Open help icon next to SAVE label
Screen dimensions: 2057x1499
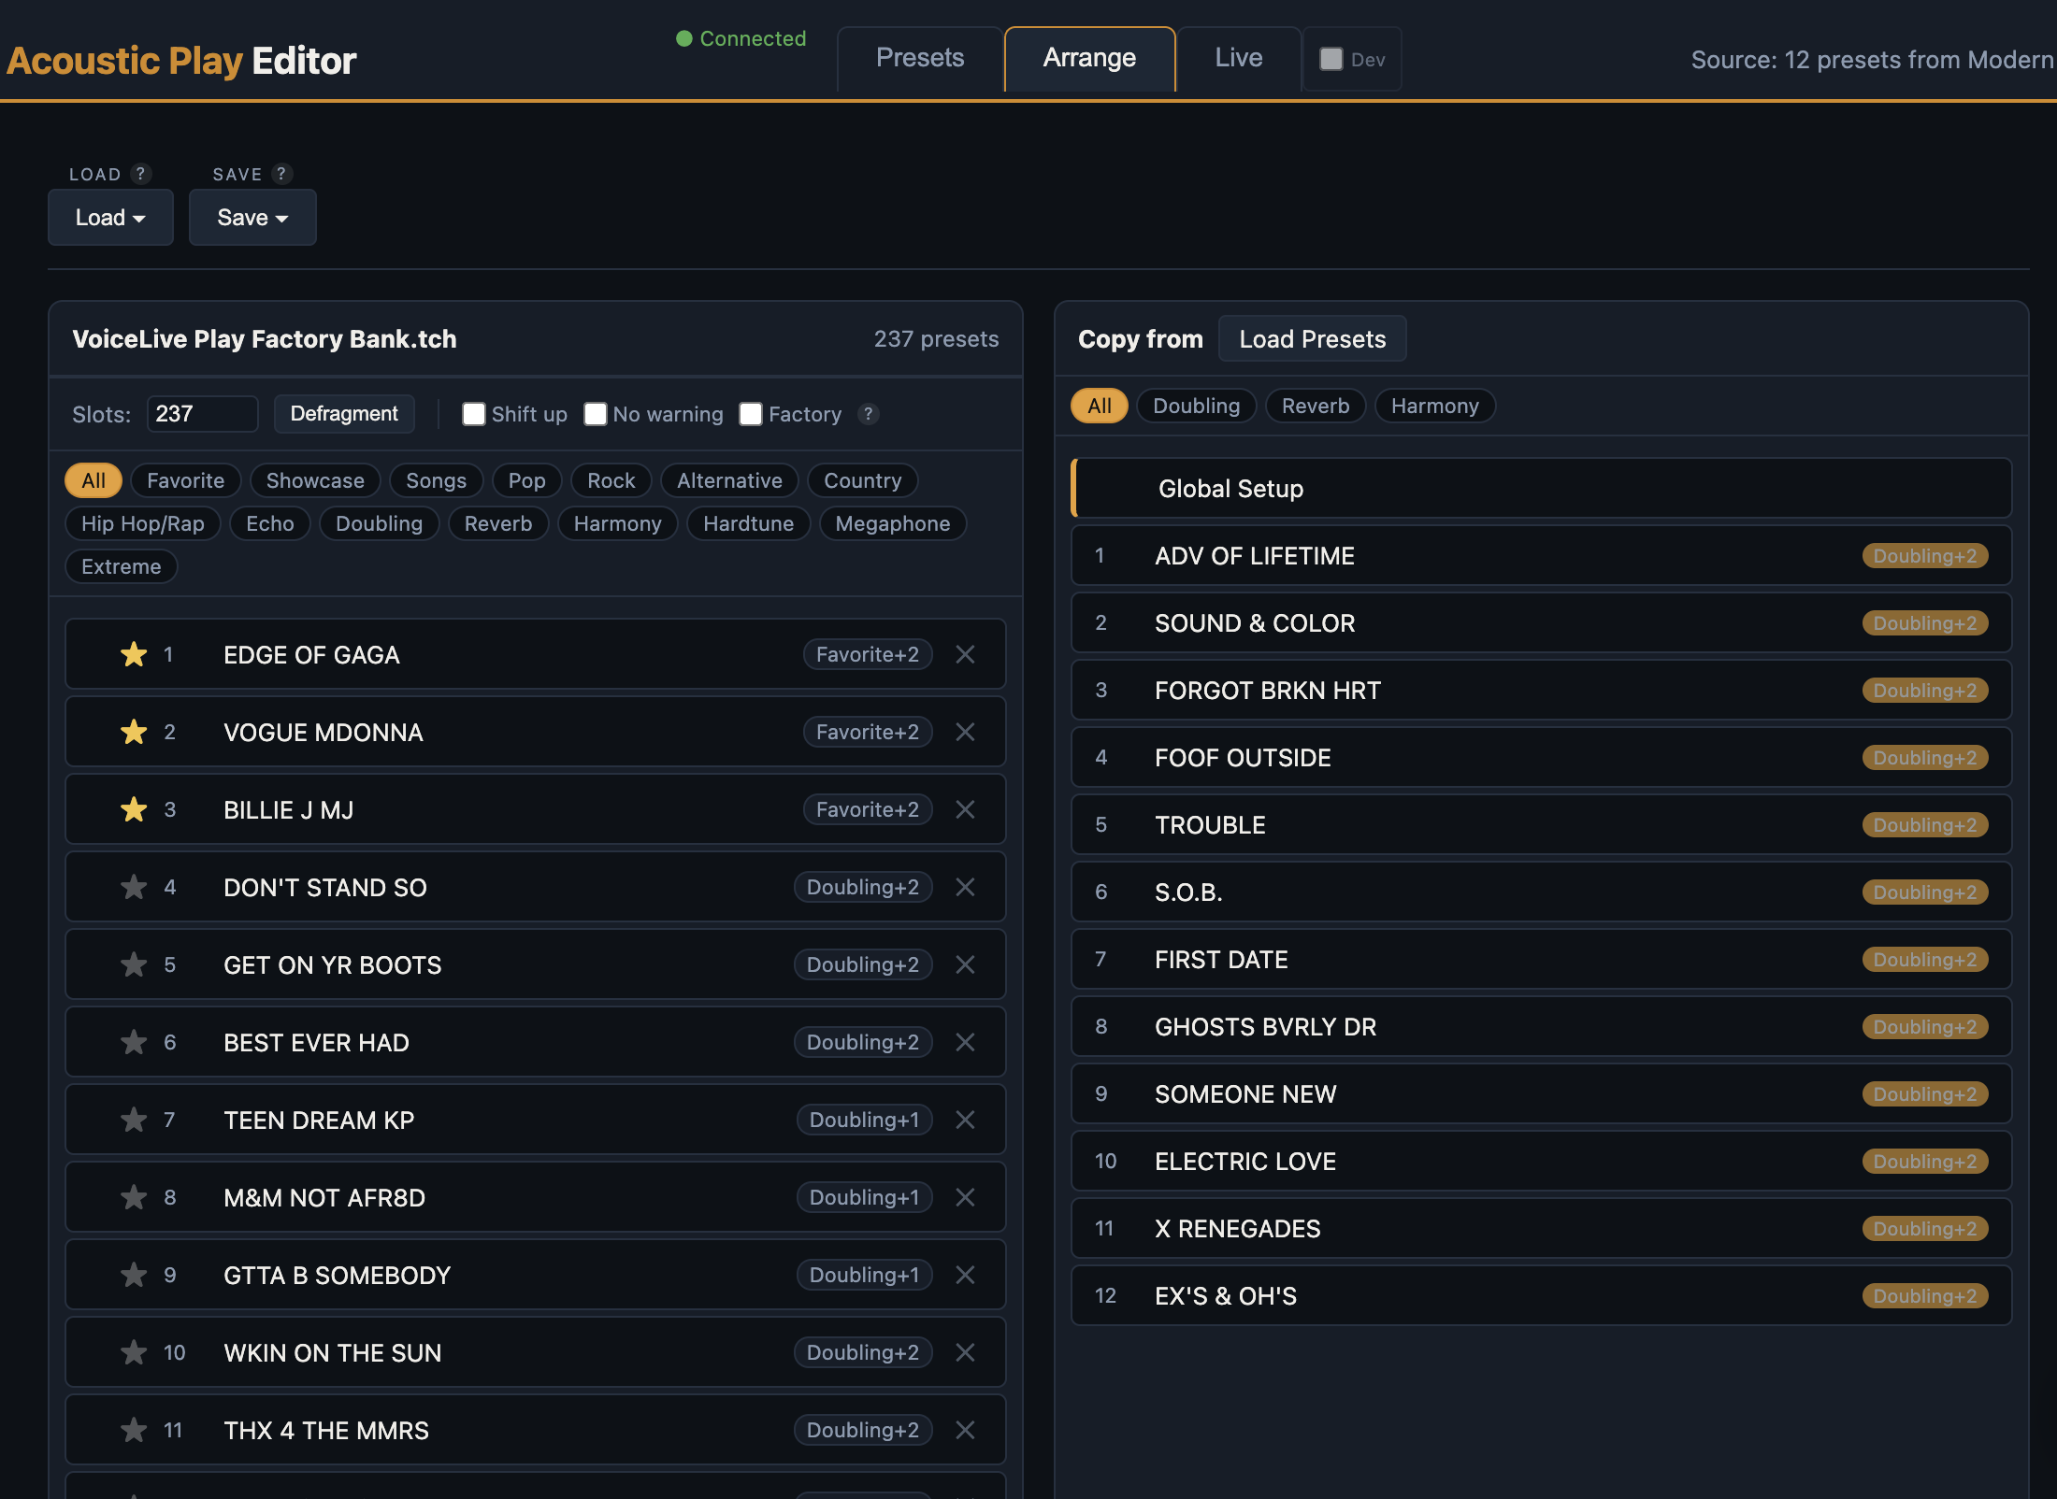(281, 174)
